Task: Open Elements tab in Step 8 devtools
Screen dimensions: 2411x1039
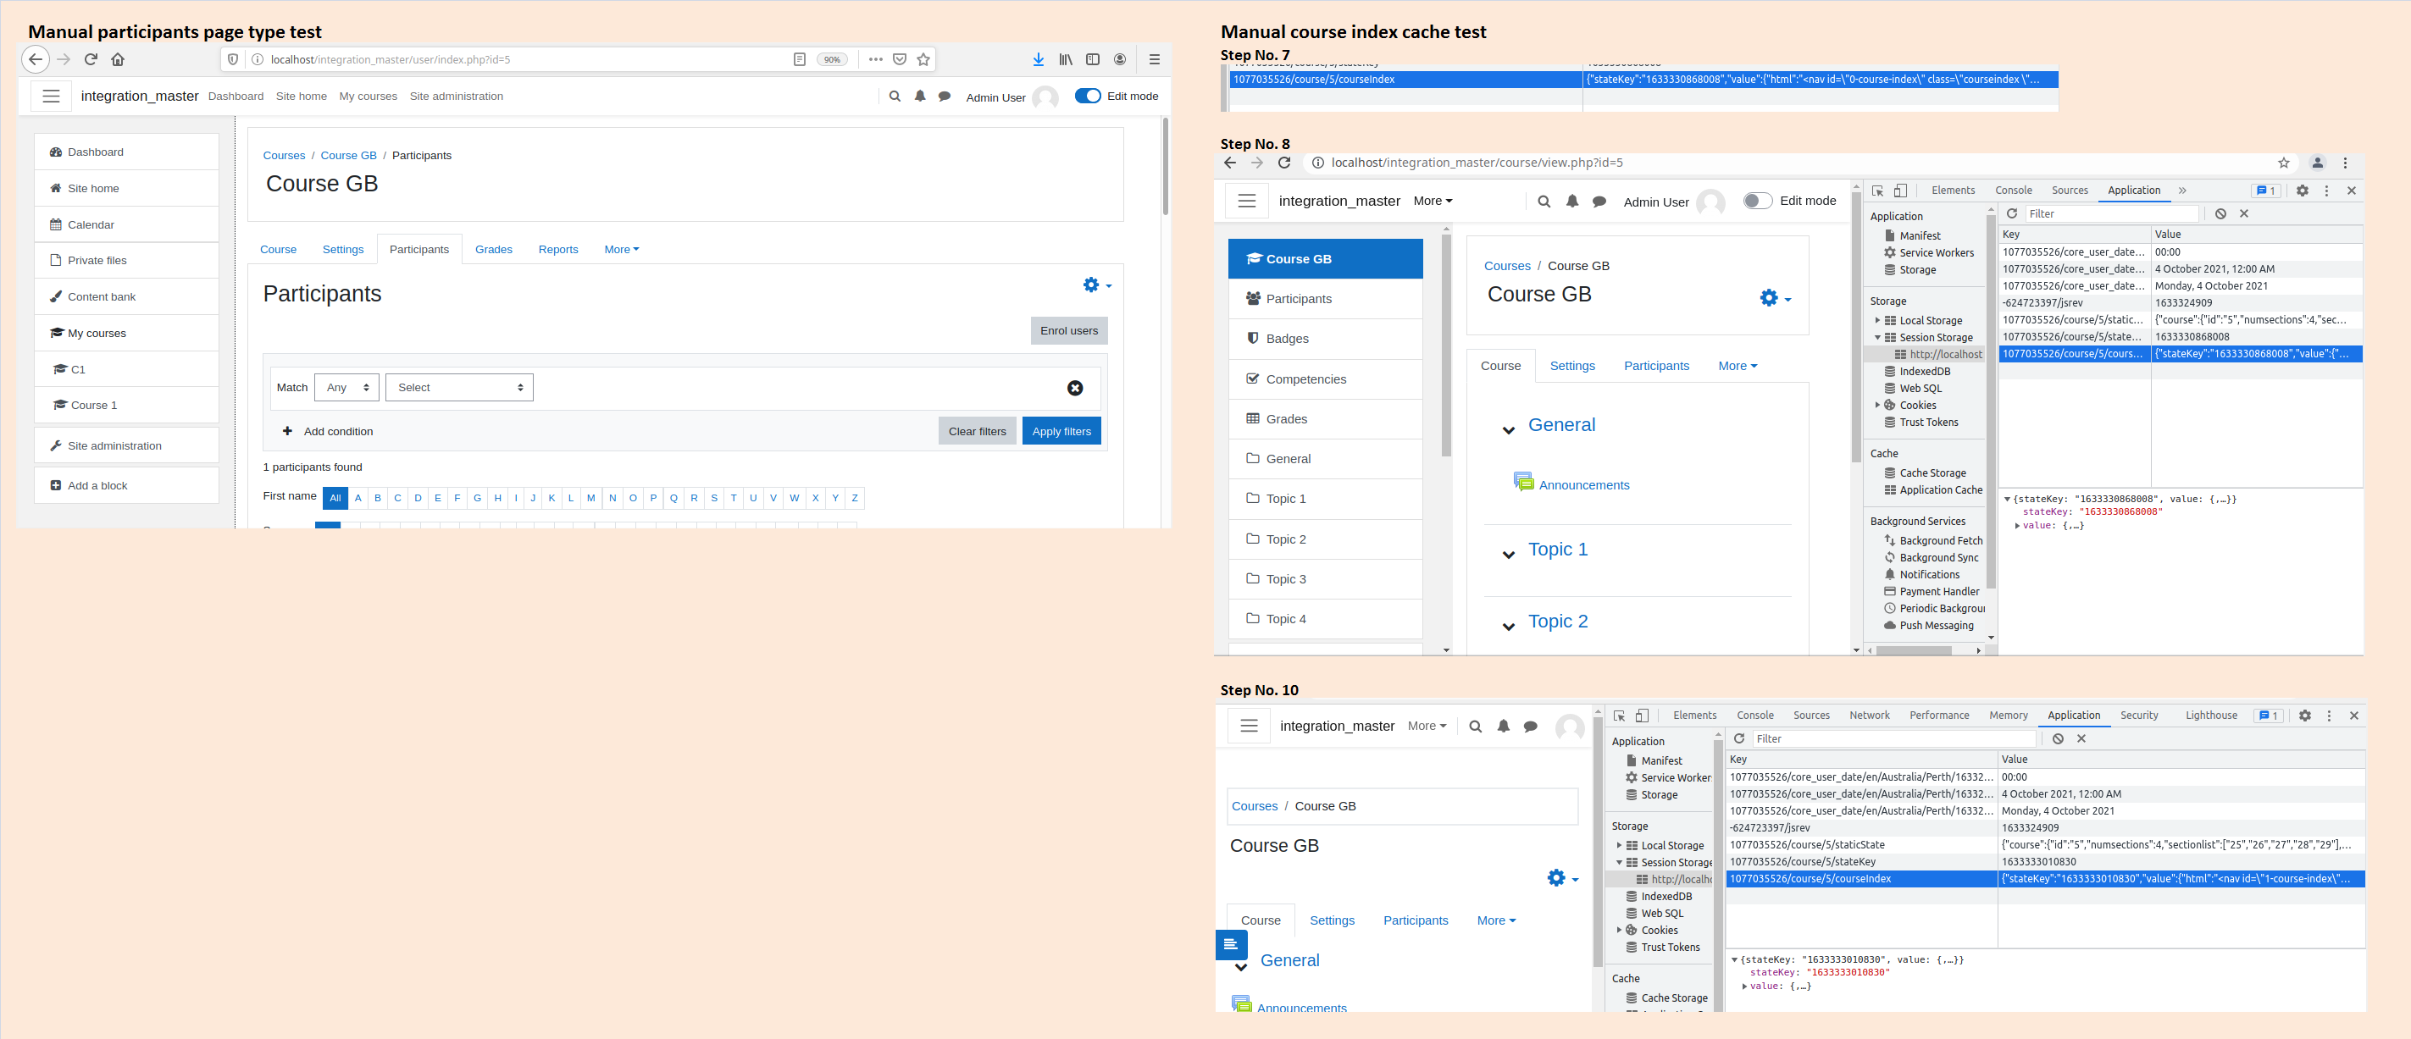Action: (x=1953, y=190)
